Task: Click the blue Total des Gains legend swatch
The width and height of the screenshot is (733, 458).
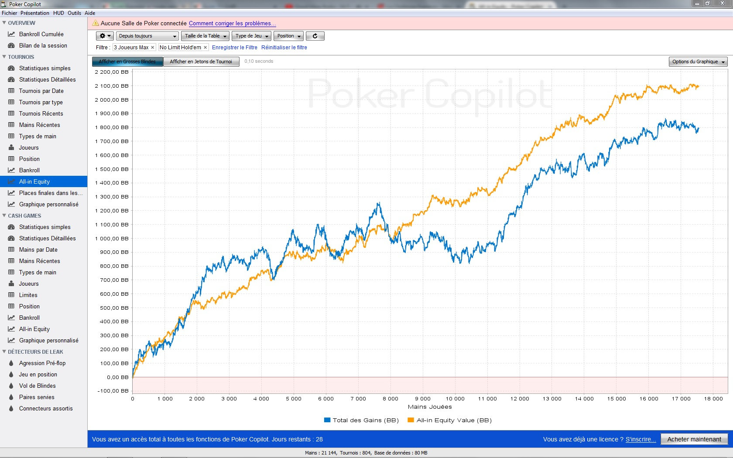Action: pos(327,420)
